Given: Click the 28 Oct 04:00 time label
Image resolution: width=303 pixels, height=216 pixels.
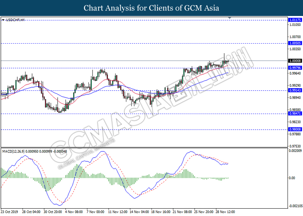Looking at the screenshot, I should pyautogui.click(x=31, y=212).
